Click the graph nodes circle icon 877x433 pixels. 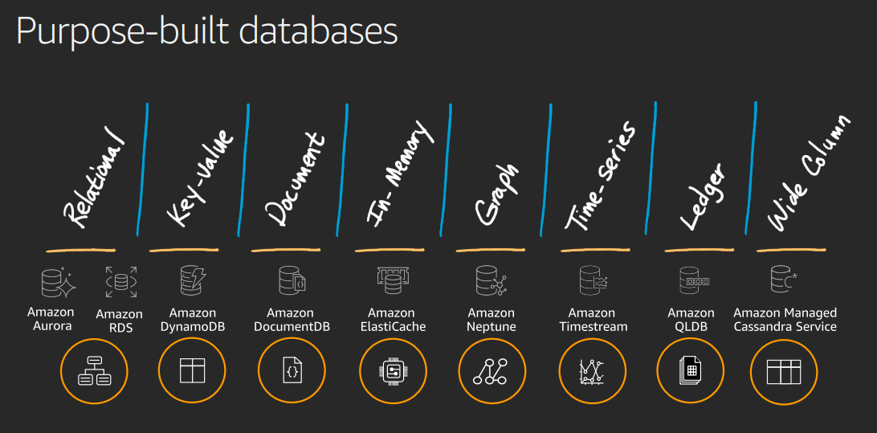tap(492, 371)
